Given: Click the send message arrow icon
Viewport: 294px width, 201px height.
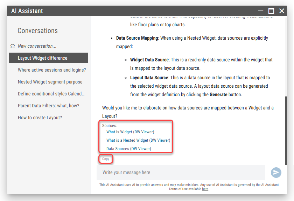Looking at the screenshot, I should tap(276, 172).
